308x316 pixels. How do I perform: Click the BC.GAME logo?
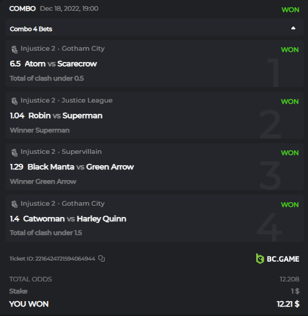point(278,259)
